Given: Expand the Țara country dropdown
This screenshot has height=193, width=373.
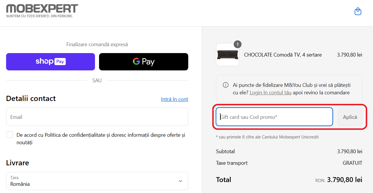Looking at the screenshot, I should (x=97, y=181).
